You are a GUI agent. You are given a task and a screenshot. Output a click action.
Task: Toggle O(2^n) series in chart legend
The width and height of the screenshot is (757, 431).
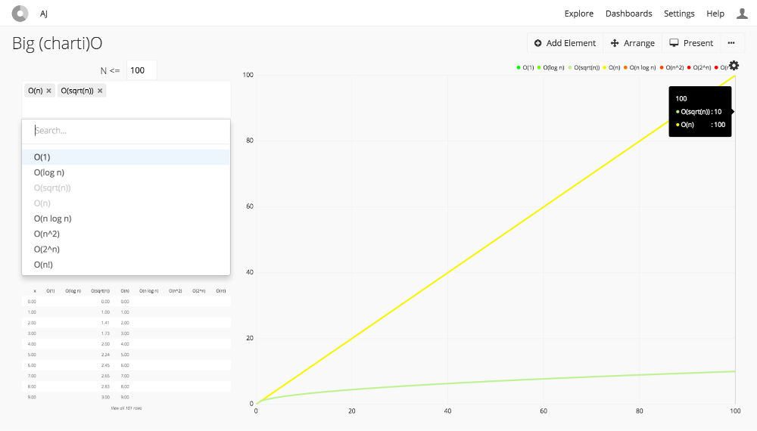tap(699, 67)
